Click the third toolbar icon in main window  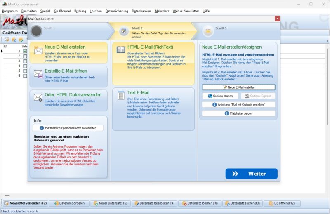click(x=21, y=39)
